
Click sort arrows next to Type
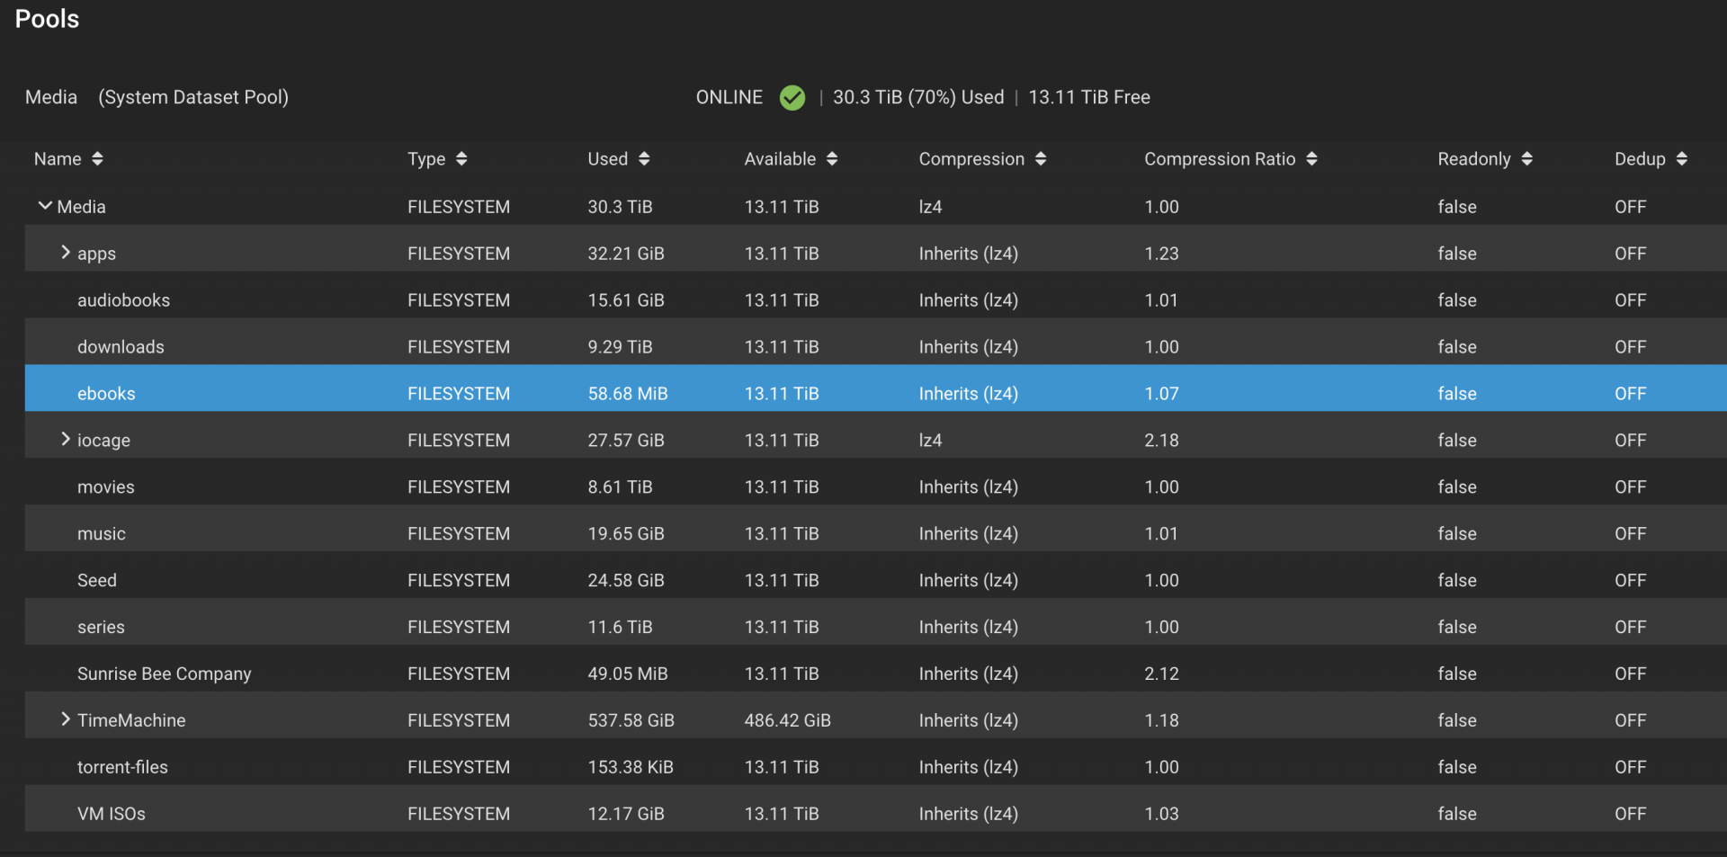click(x=461, y=159)
